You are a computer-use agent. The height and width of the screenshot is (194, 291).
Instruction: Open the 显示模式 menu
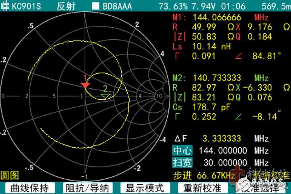145,188
